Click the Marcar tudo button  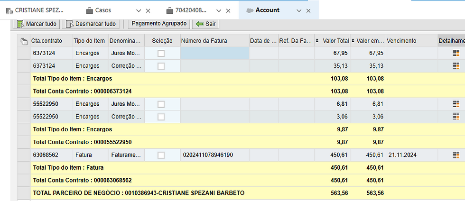point(38,24)
